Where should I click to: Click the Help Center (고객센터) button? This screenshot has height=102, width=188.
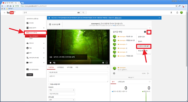(30, 75)
